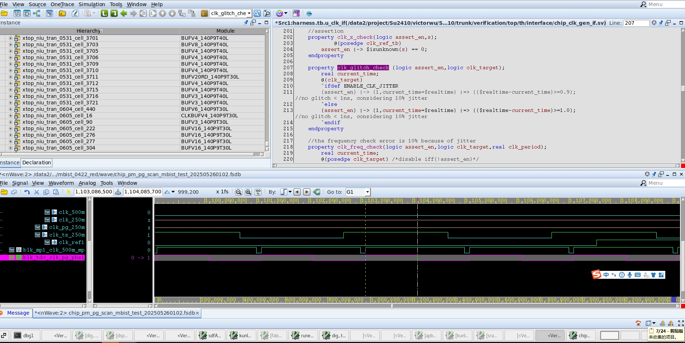685x343 pixels.
Task: Open the Simulation menu
Action: point(92,4)
